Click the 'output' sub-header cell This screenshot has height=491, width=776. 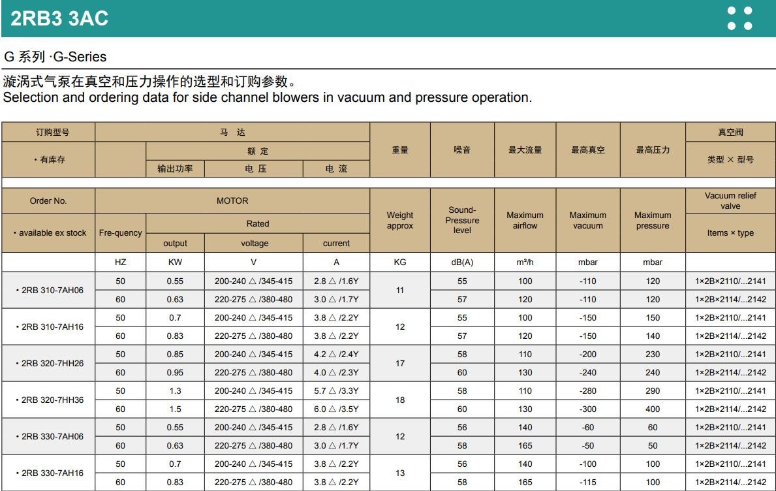tap(175, 244)
